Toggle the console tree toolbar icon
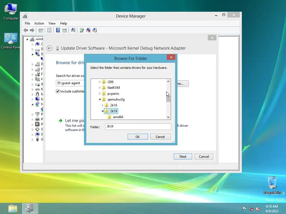This screenshot has width=286, height=214. pos(41,30)
